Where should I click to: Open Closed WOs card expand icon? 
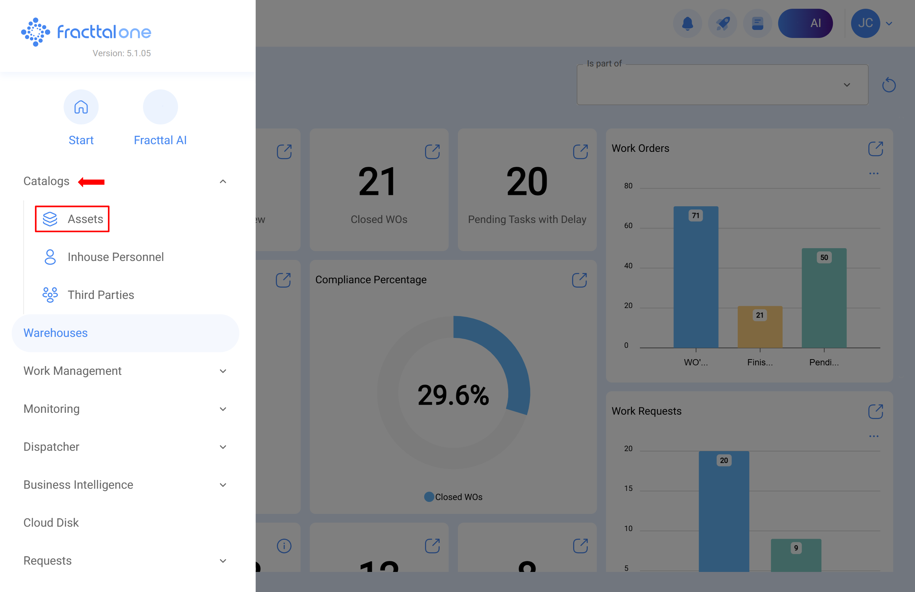tap(432, 152)
